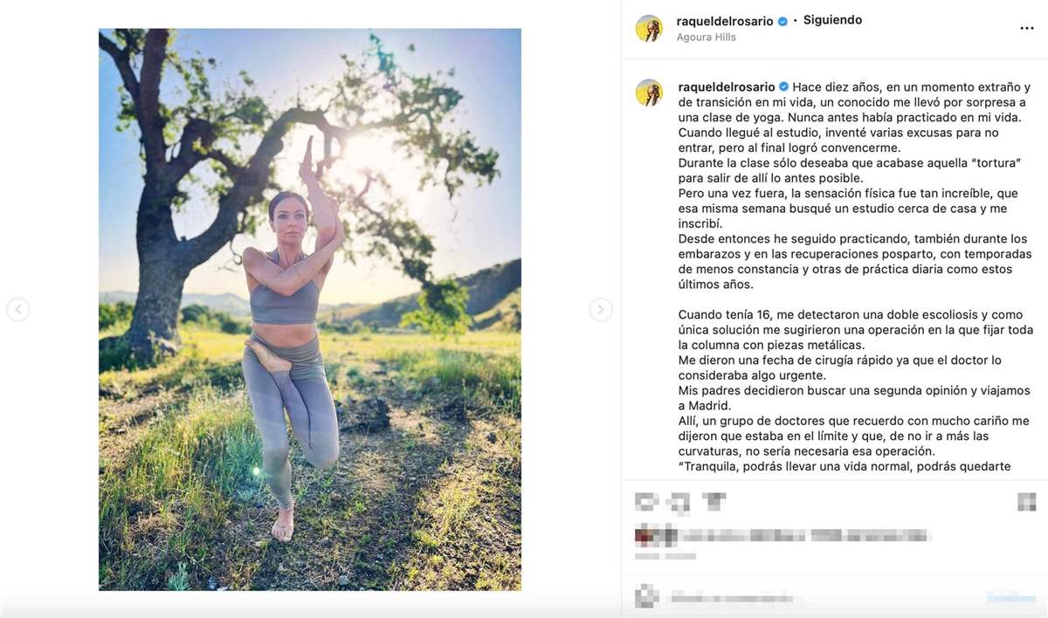Save the post with the bookmark icon
Image resolution: width=1048 pixels, height=618 pixels.
pyautogui.click(x=1026, y=501)
